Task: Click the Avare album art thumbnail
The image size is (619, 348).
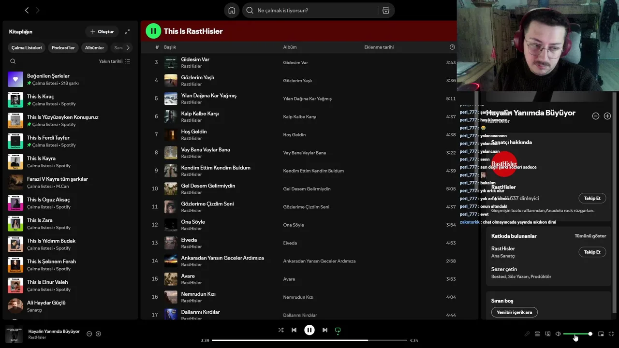Action: (171, 279)
